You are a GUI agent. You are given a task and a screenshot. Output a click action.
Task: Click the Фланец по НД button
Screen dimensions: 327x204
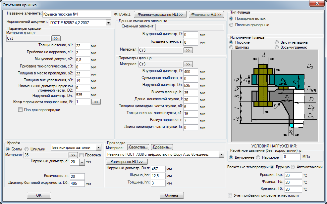point(206,15)
